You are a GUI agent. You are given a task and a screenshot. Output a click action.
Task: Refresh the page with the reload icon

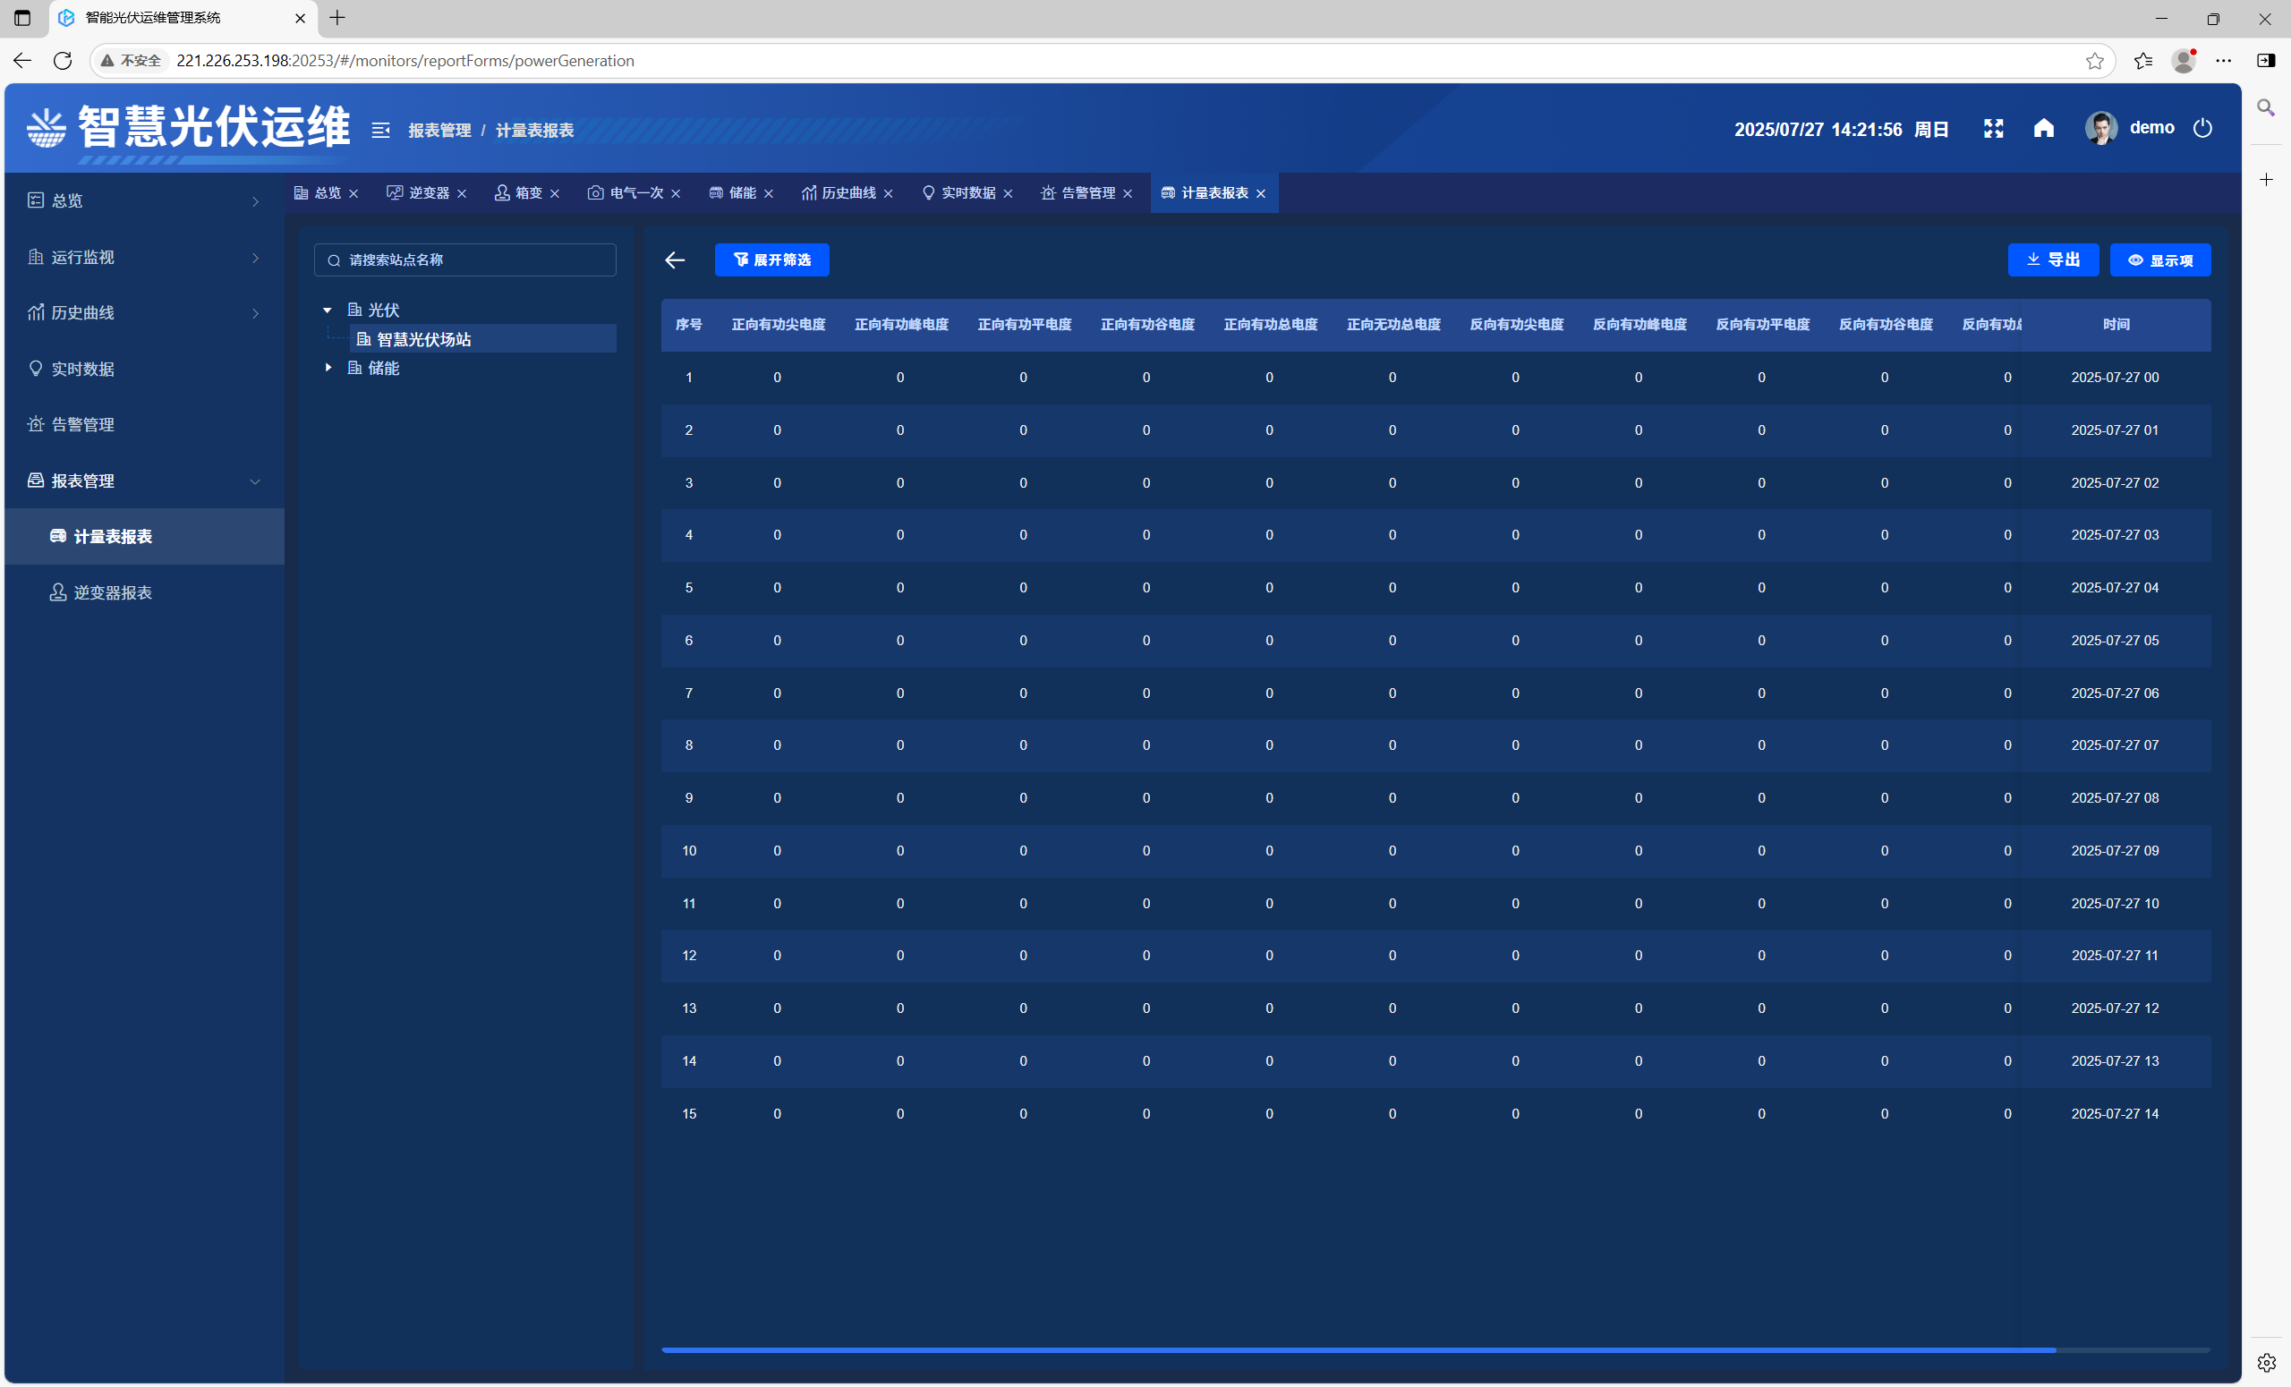coord(63,61)
